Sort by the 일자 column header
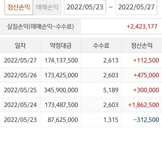Screen dimensions: 162x162 tap(20, 46)
